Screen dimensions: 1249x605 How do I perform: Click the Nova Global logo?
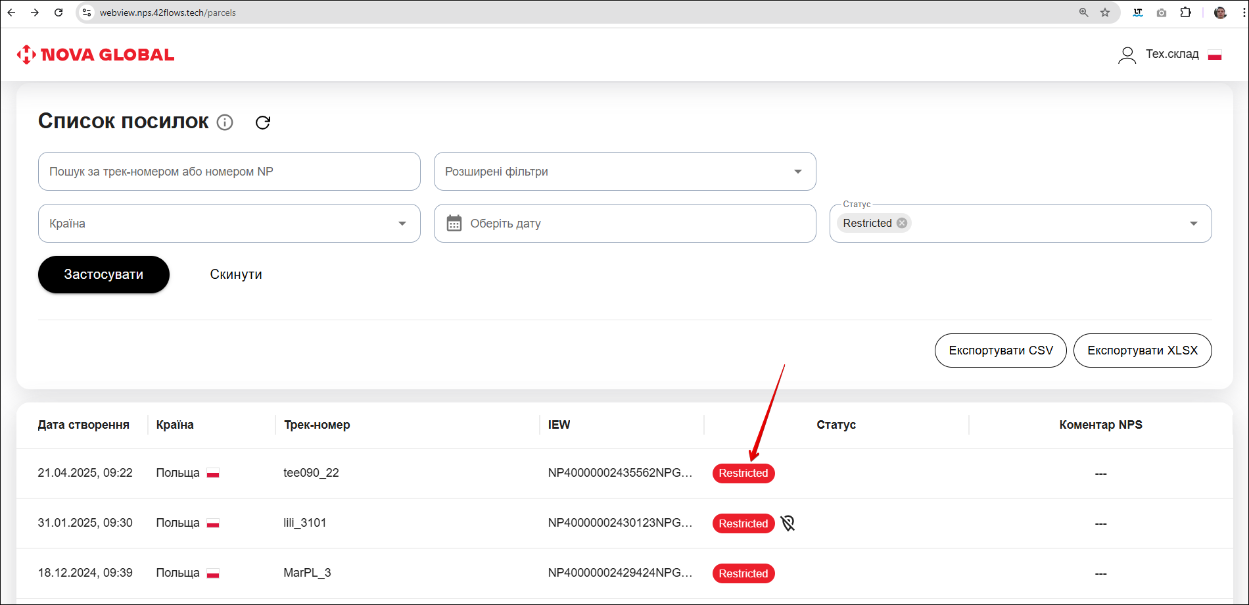pos(96,55)
